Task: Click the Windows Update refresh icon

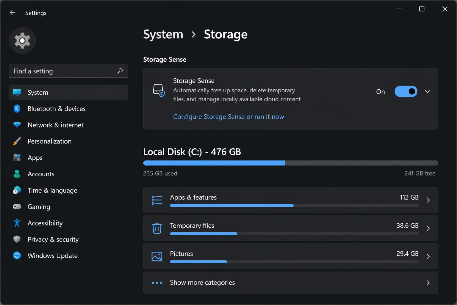Action: click(x=17, y=256)
